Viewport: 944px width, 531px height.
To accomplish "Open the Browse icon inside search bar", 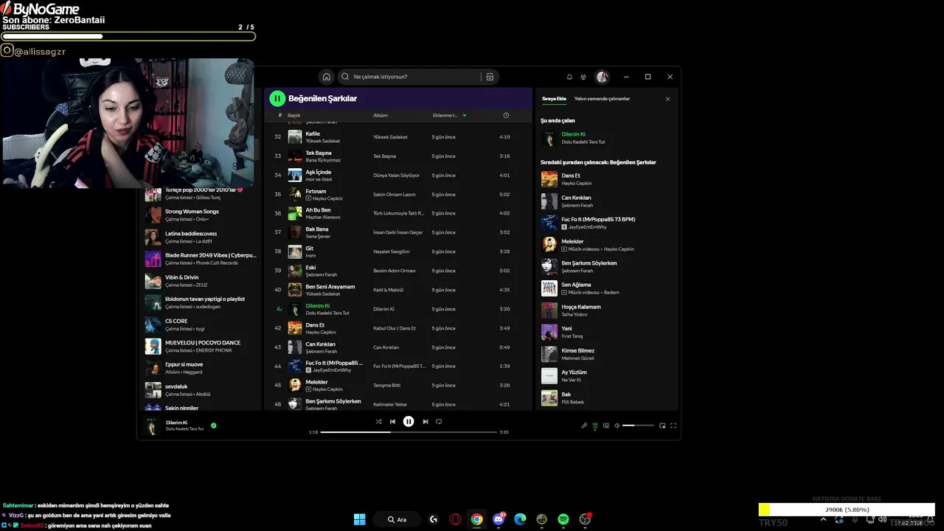I will coord(489,77).
